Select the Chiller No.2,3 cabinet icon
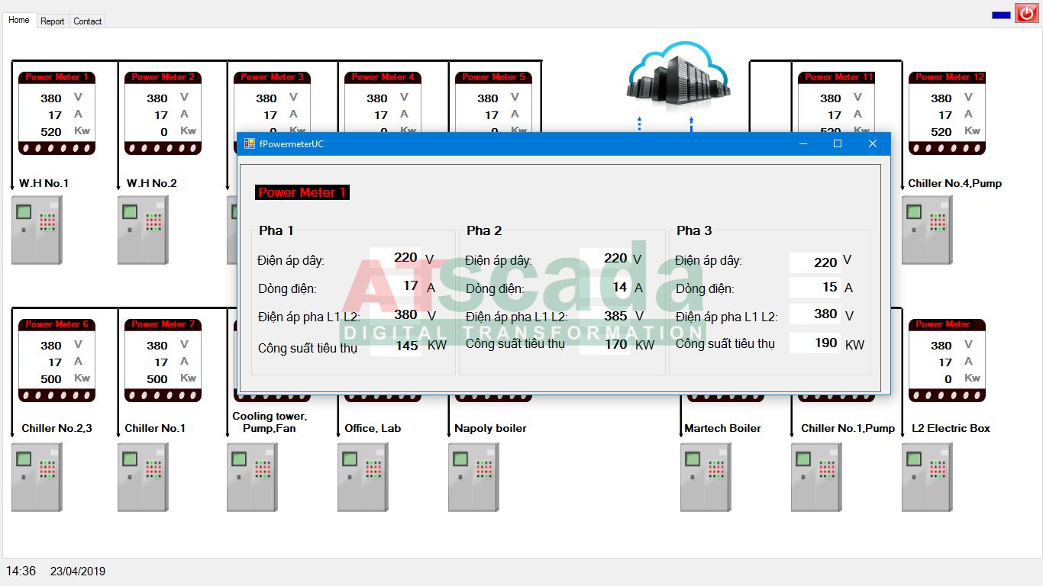Viewport: 1043px width, 586px height. [37, 478]
